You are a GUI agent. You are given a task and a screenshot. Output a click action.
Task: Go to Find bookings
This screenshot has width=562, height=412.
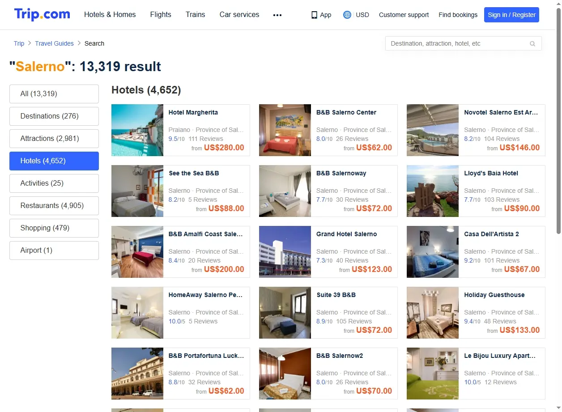(x=458, y=15)
